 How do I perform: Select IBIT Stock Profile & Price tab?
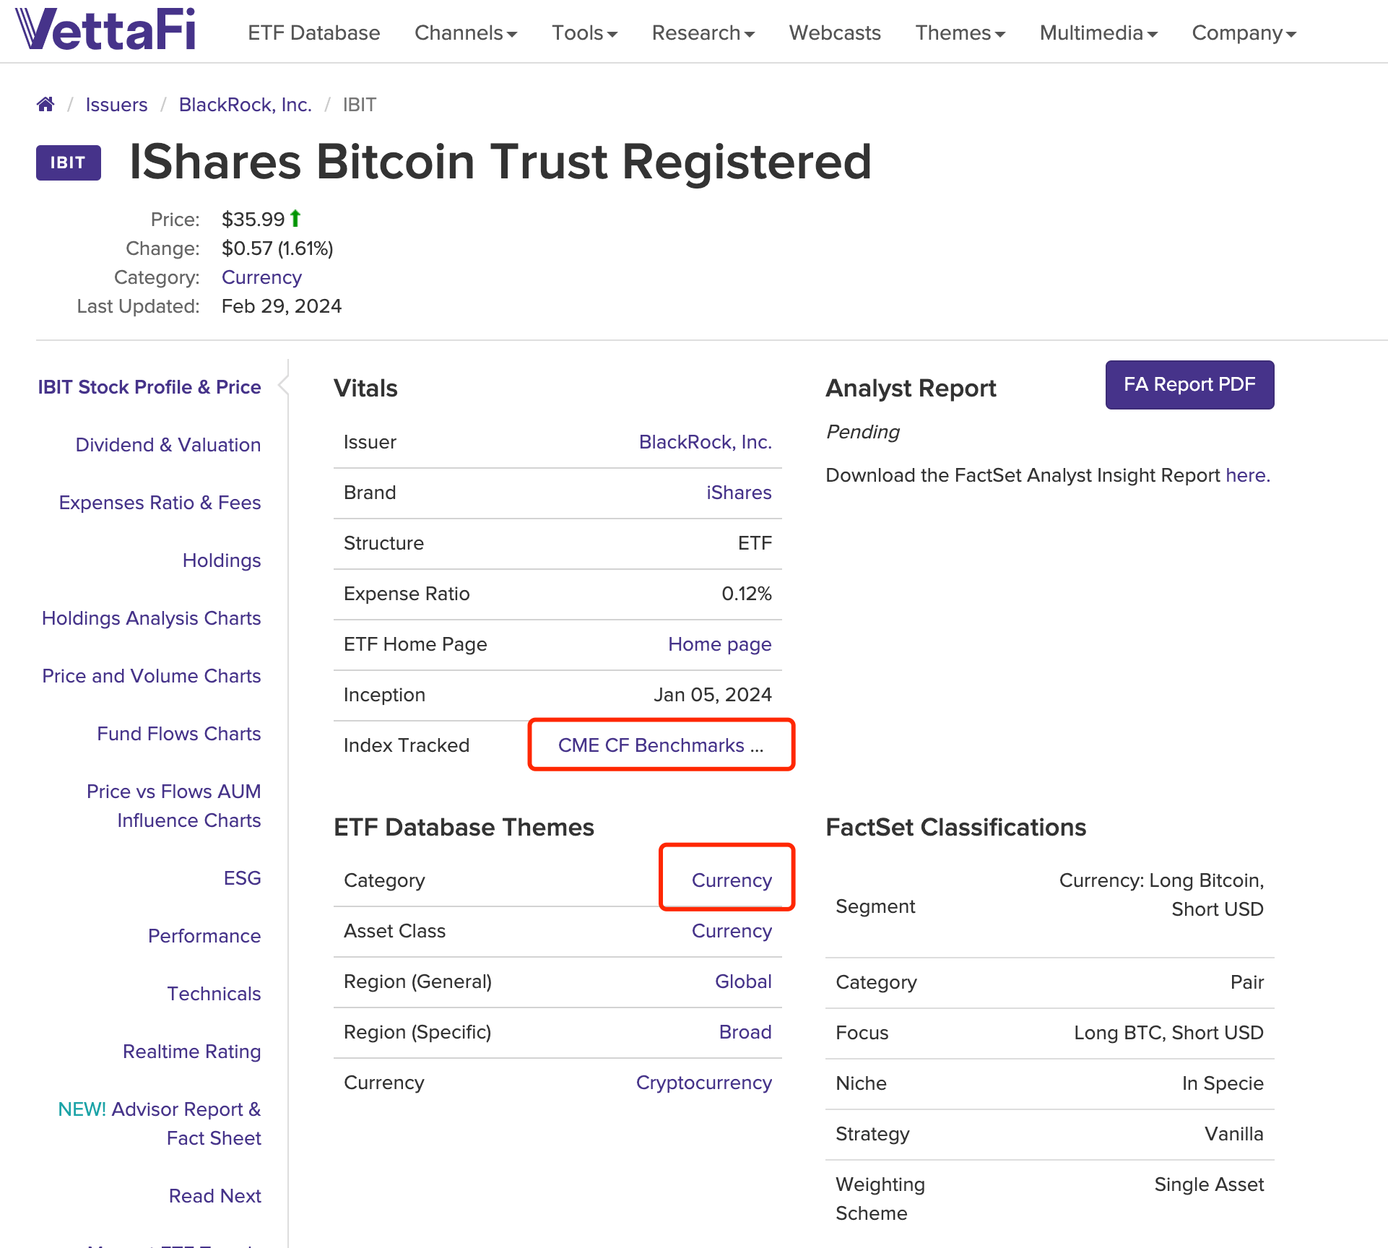coord(149,387)
